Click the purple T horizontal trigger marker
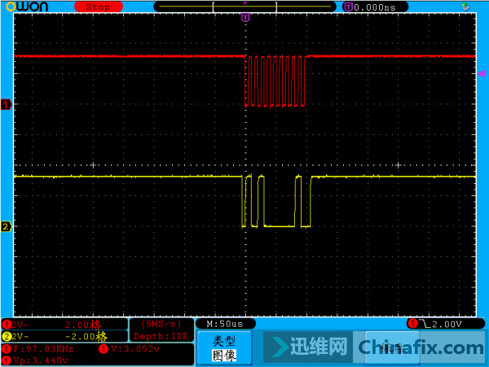Viewport: 489px width, 367px height. point(244,17)
